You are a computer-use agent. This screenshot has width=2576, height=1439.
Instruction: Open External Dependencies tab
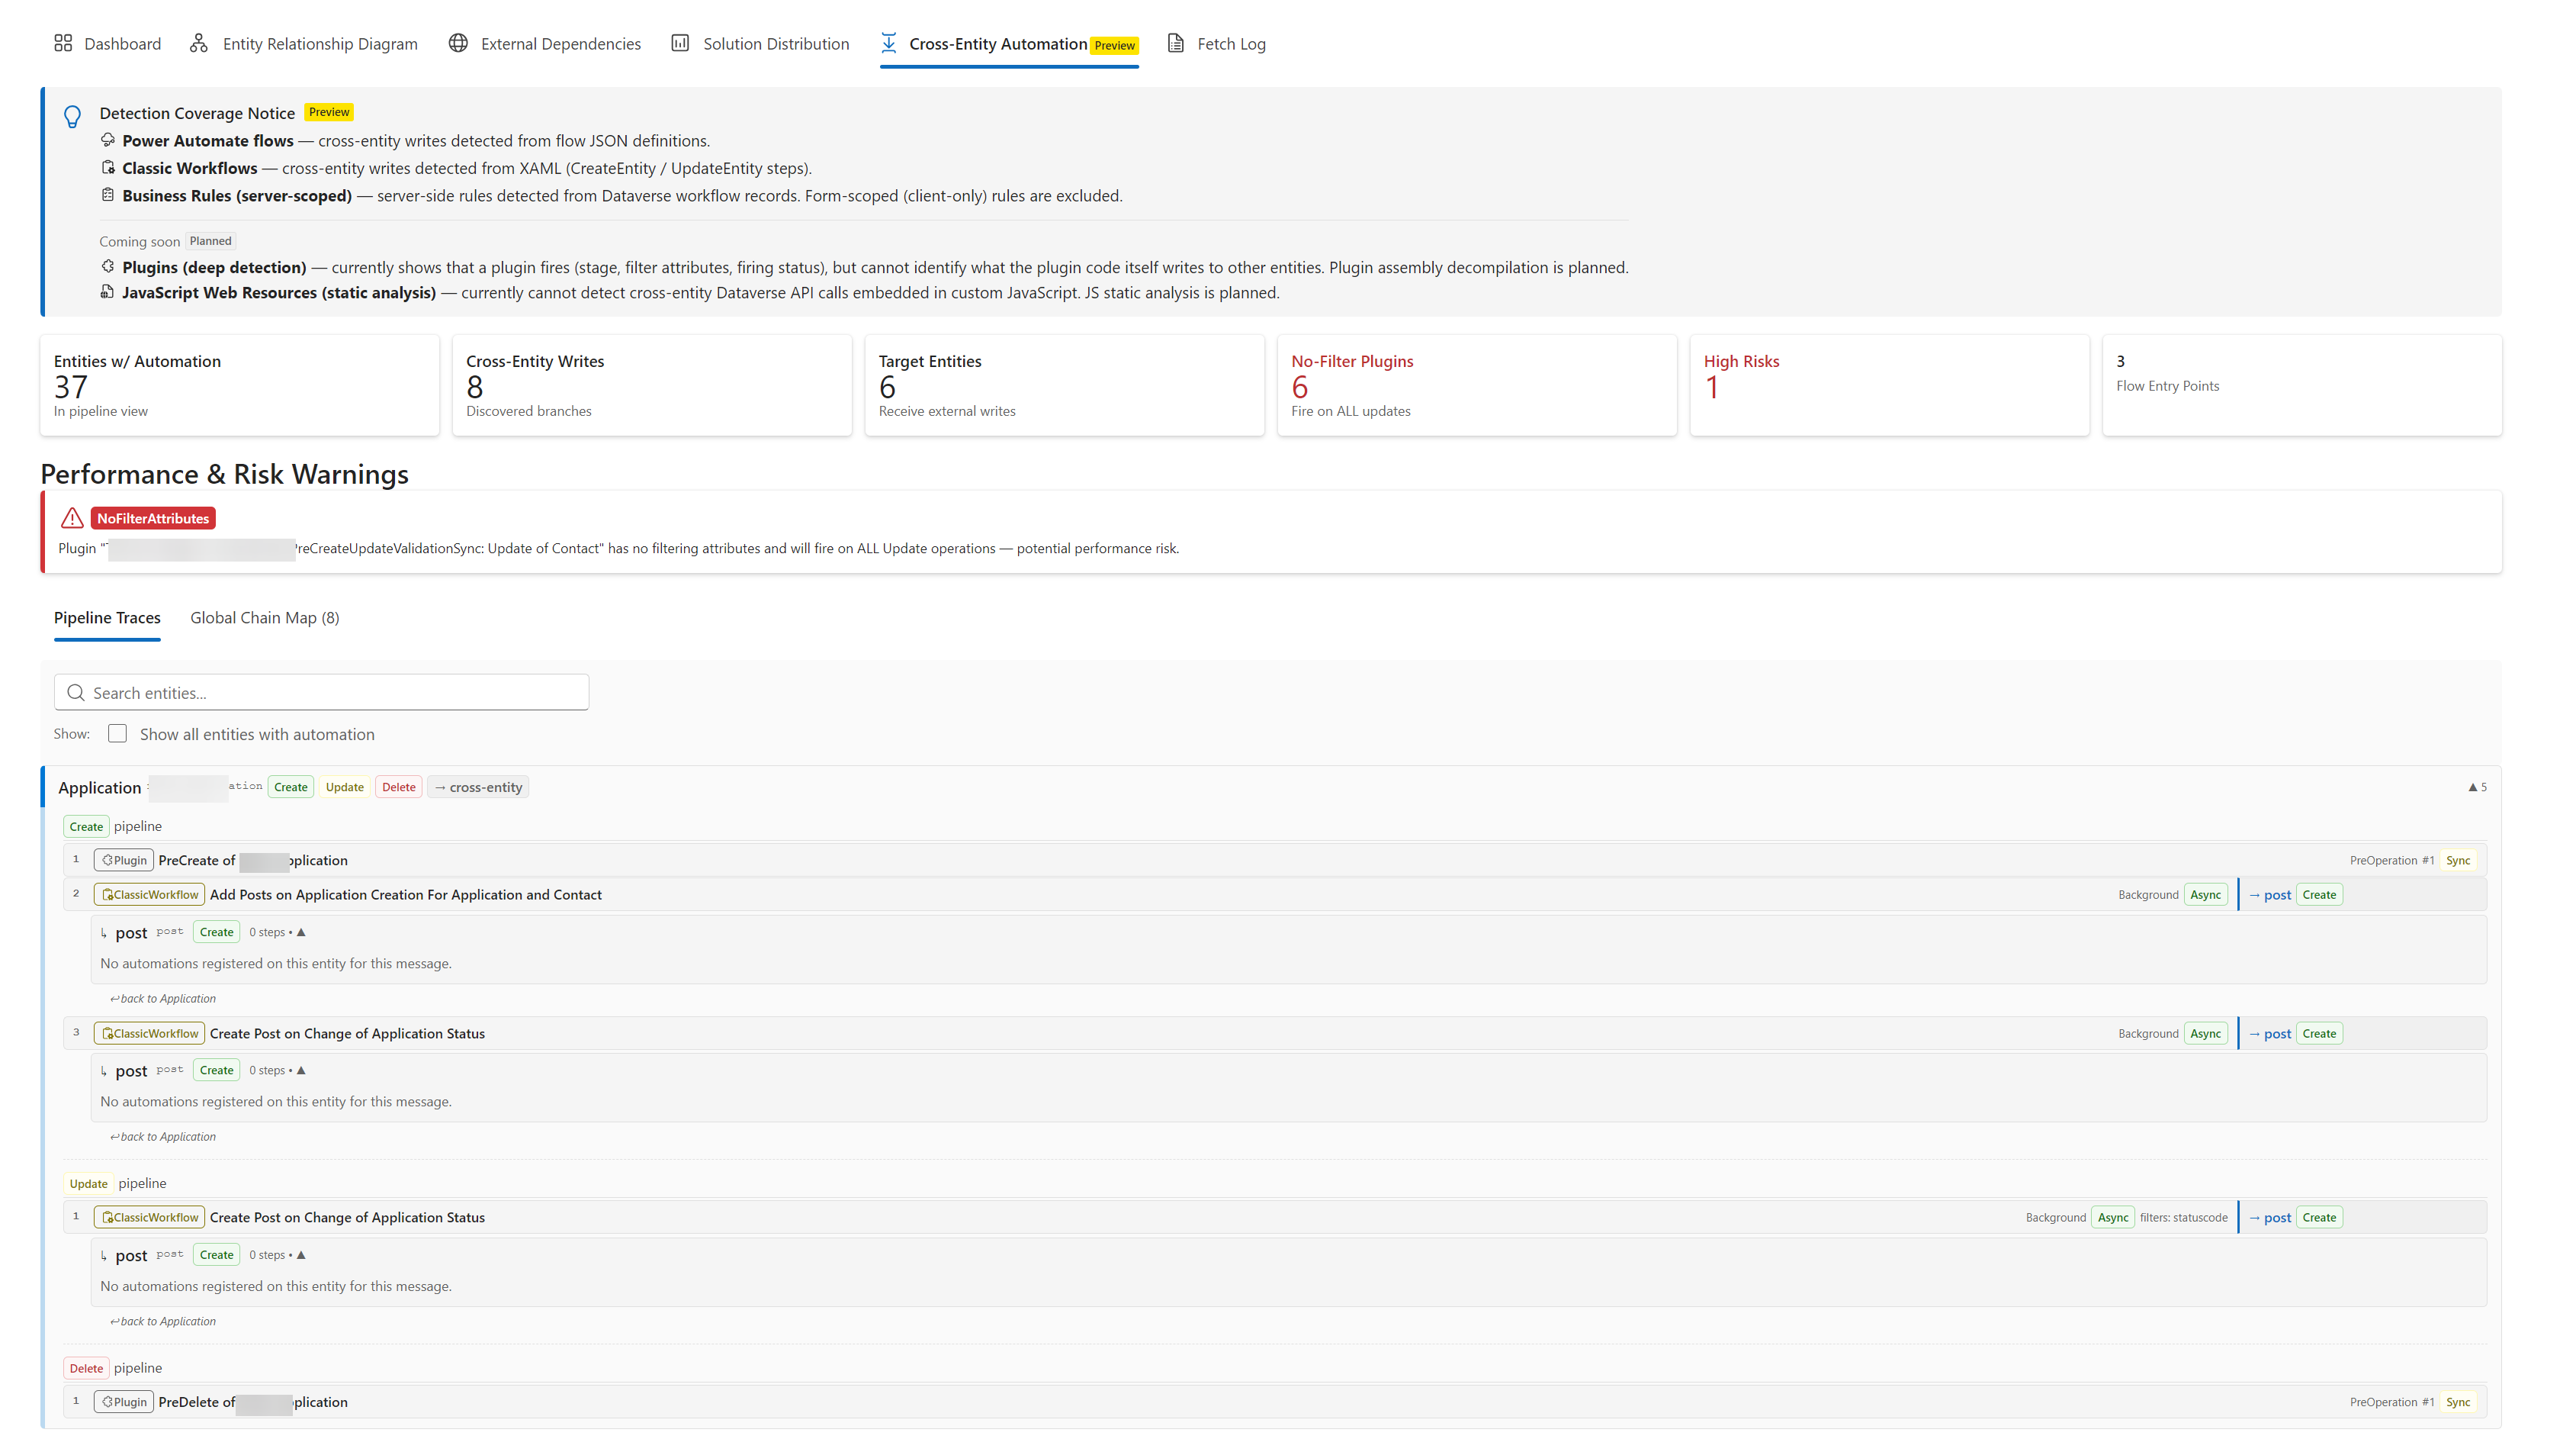coord(545,43)
